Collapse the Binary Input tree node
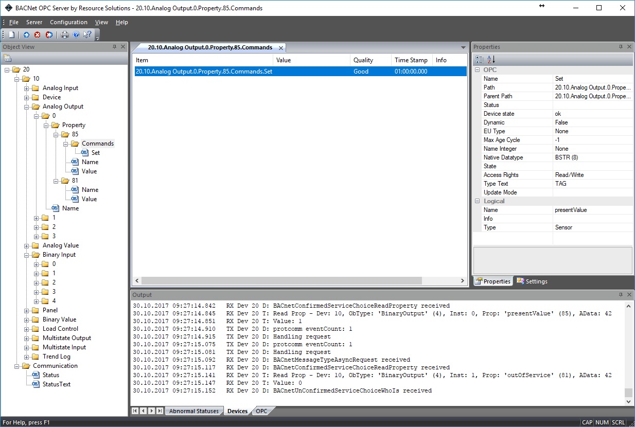The width and height of the screenshot is (635, 427). 27,255
